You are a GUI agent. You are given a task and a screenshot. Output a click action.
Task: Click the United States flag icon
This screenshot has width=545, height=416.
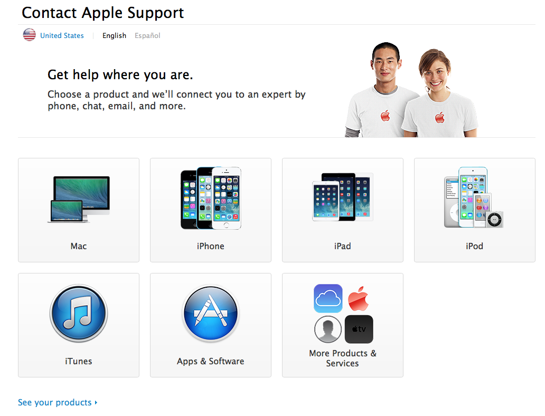(30, 35)
